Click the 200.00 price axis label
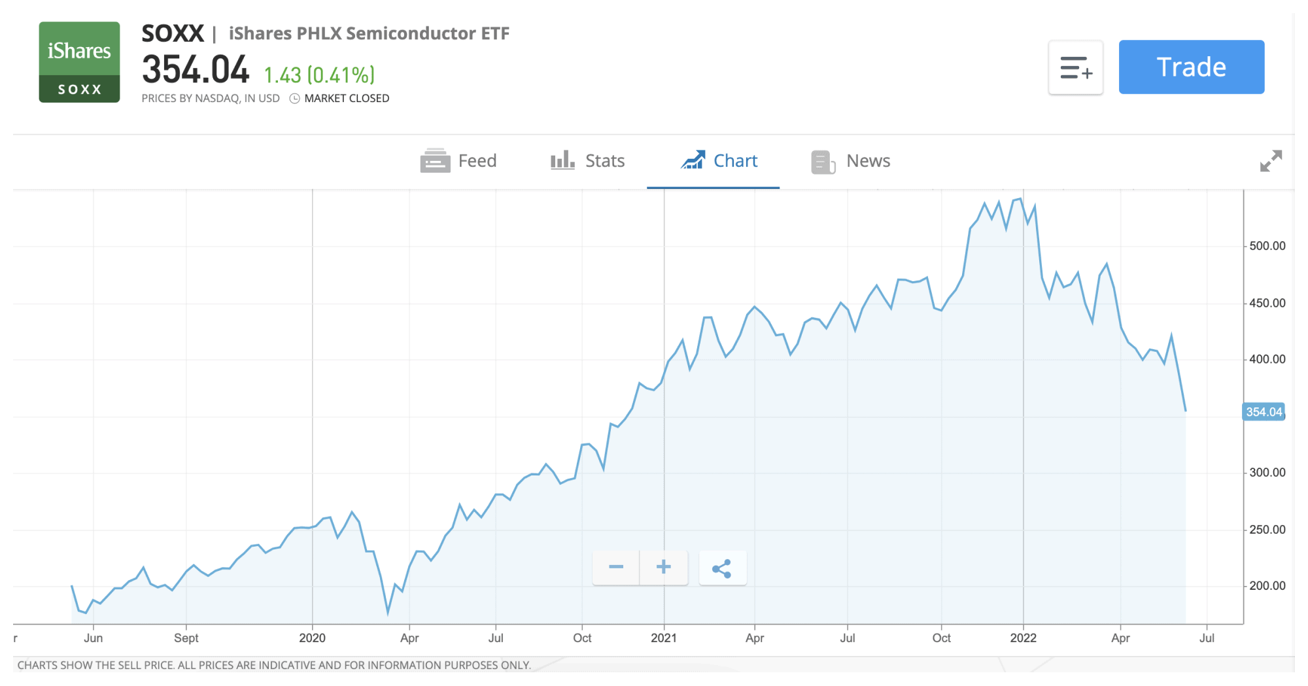1308x686 pixels. pyautogui.click(x=1267, y=586)
